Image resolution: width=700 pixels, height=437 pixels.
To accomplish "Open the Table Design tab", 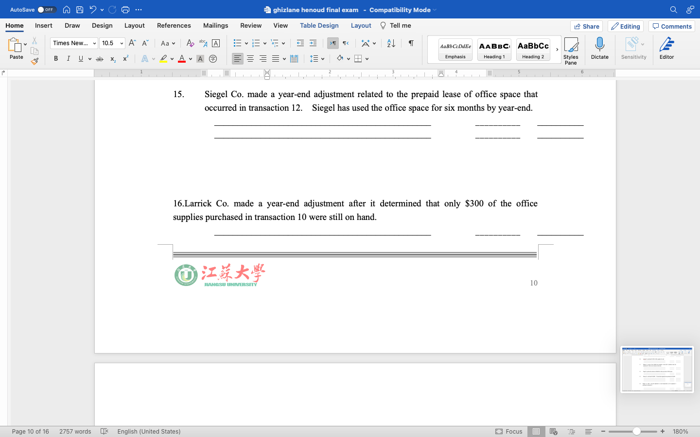I will (319, 25).
